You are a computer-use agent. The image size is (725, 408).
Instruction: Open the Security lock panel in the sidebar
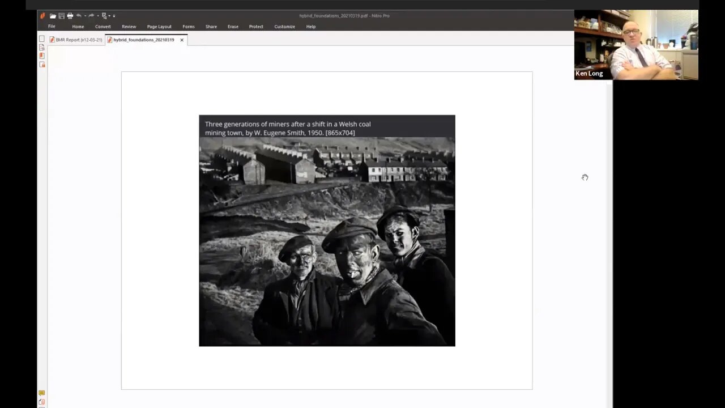click(x=42, y=64)
